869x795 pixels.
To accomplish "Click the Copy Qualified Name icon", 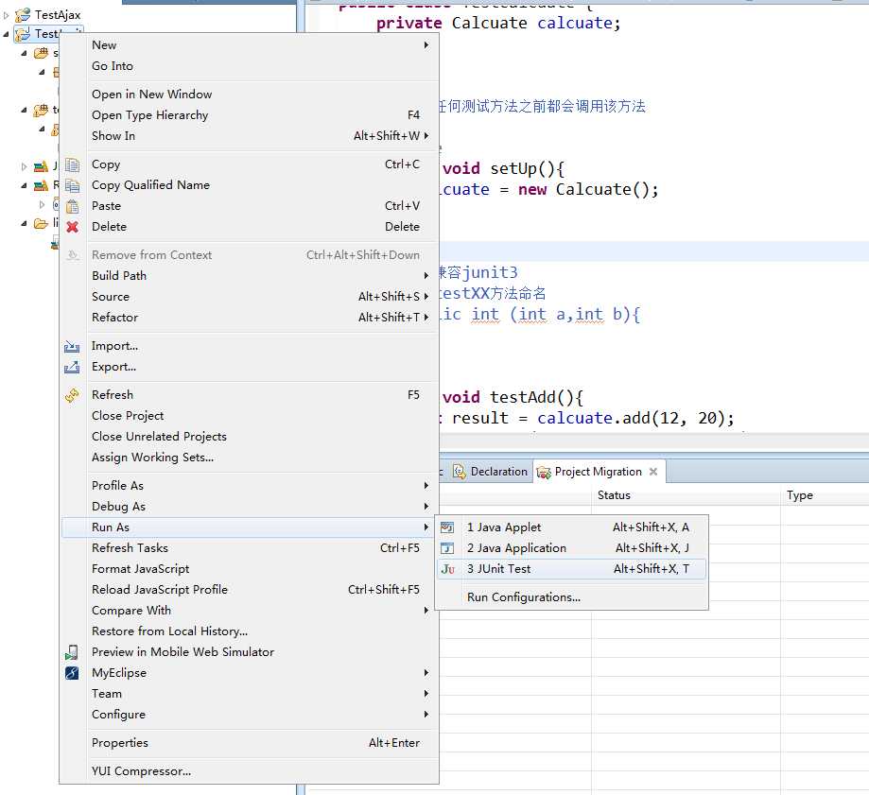I will tap(72, 185).
